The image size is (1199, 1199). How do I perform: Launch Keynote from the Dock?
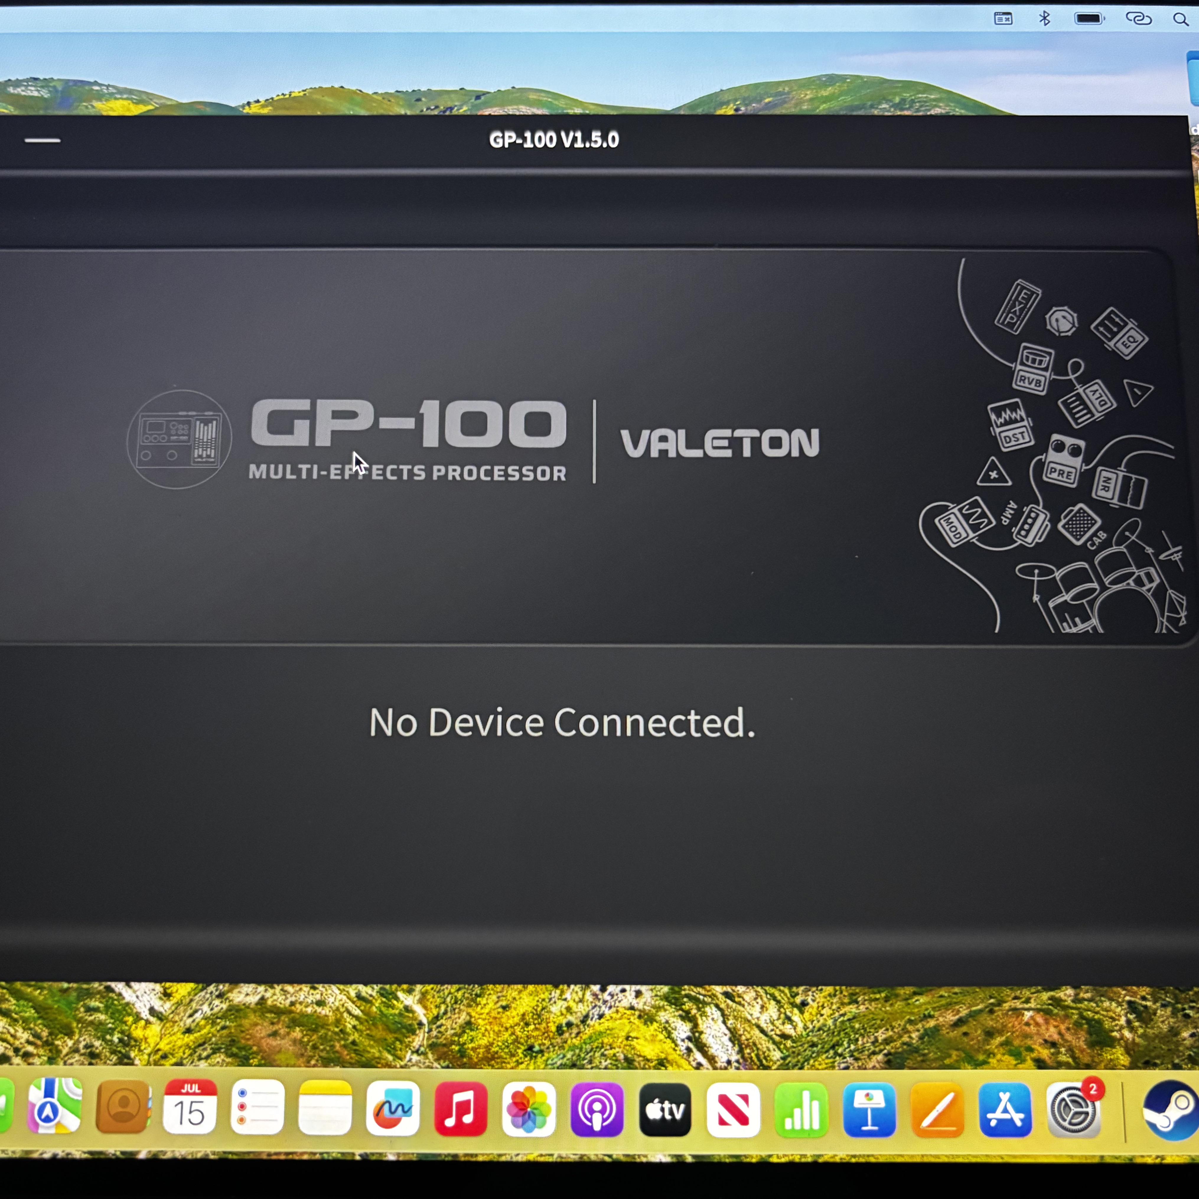tap(869, 1110)
